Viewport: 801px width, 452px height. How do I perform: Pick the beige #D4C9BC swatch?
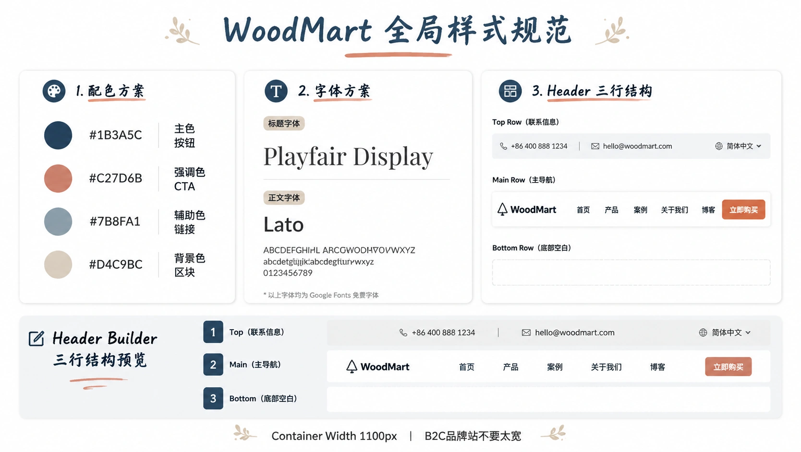(58, 265)
